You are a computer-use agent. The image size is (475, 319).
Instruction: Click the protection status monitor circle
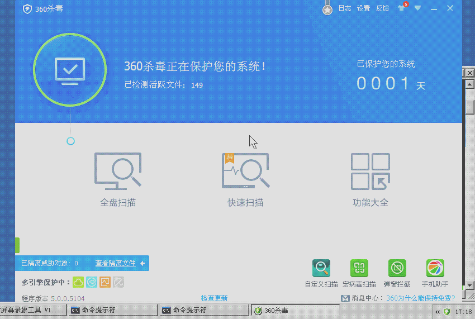(70, 70)
